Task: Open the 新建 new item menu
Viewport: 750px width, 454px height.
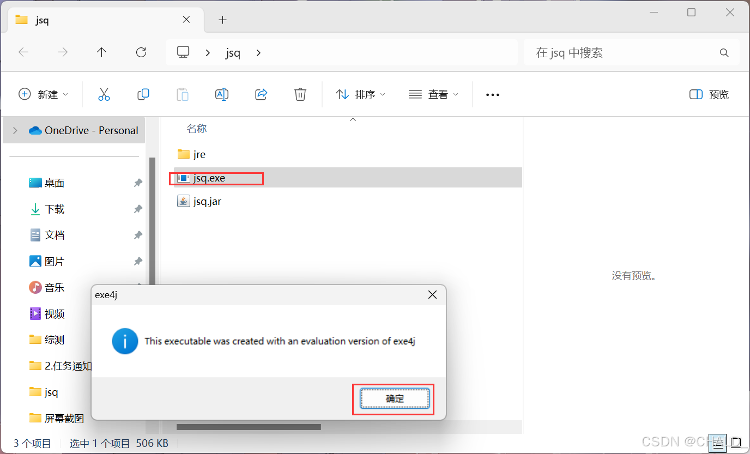Action: [x=43, y=94]
